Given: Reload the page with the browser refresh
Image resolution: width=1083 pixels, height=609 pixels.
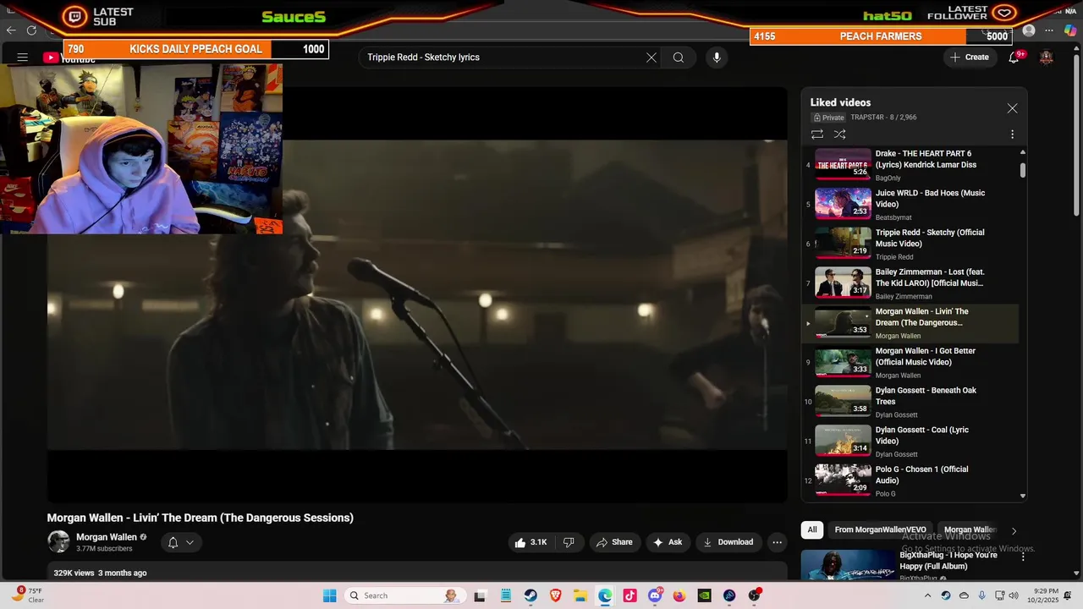Looking at the screenshot, I should tap(31, 30).
